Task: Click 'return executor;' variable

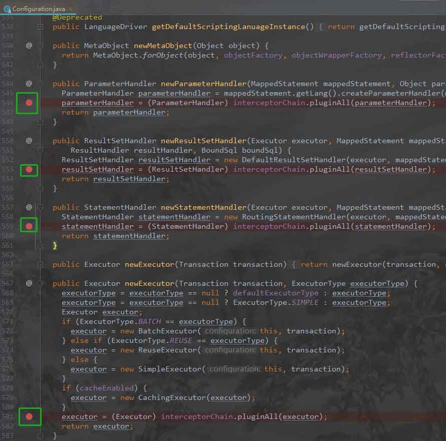Action: click(x=111, y=426)
